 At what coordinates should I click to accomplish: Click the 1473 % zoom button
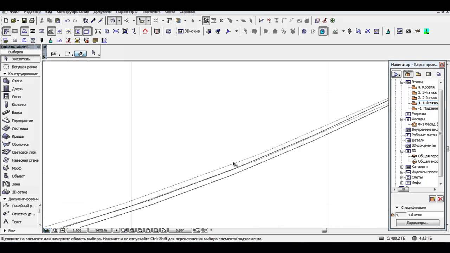(101, 230)
